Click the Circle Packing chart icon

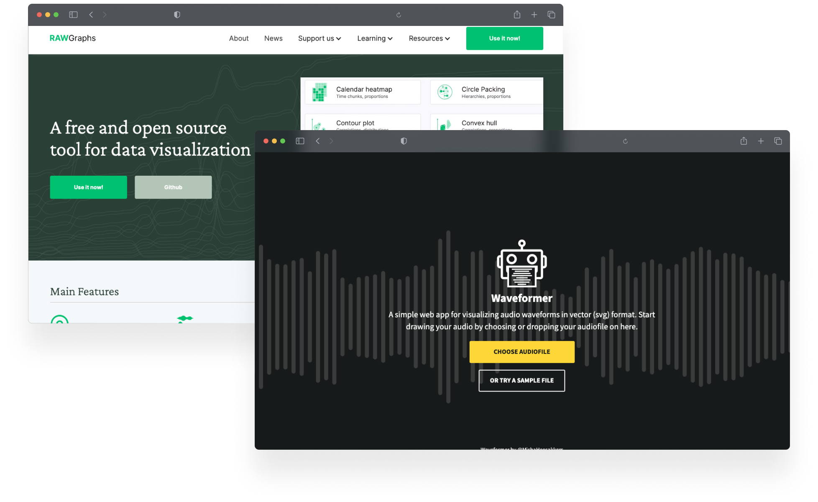[x=445, y=92]
